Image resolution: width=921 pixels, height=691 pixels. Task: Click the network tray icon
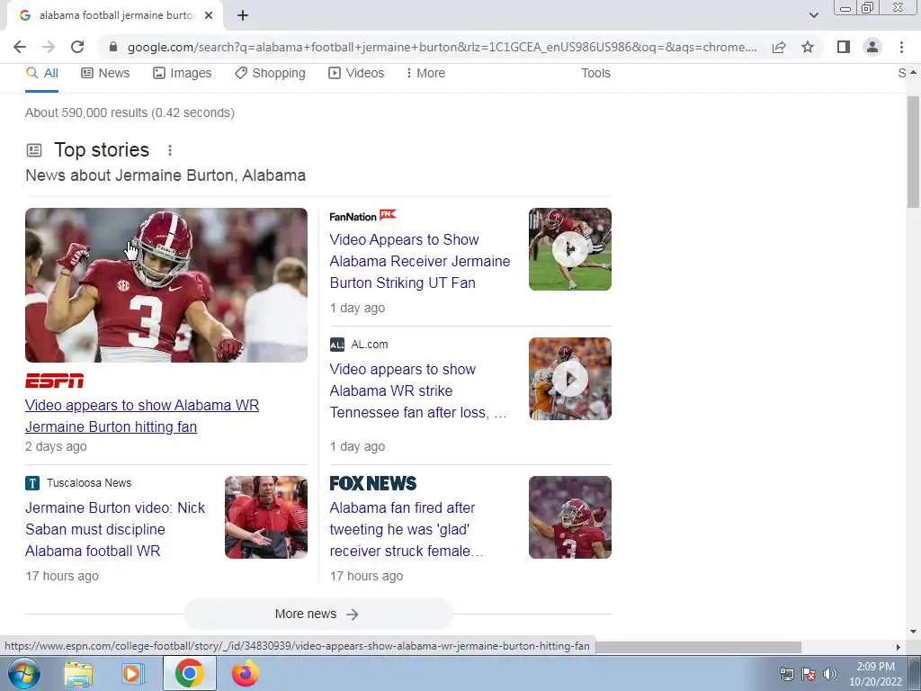786,674
